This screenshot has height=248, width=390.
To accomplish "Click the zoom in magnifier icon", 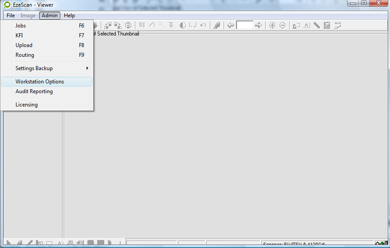I will coord(272,25).
